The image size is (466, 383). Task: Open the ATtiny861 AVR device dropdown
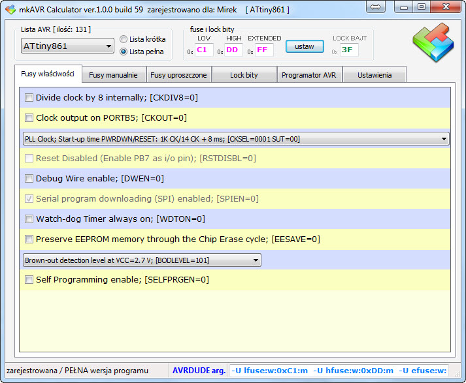pyautogui.click(x=67, y=46)
